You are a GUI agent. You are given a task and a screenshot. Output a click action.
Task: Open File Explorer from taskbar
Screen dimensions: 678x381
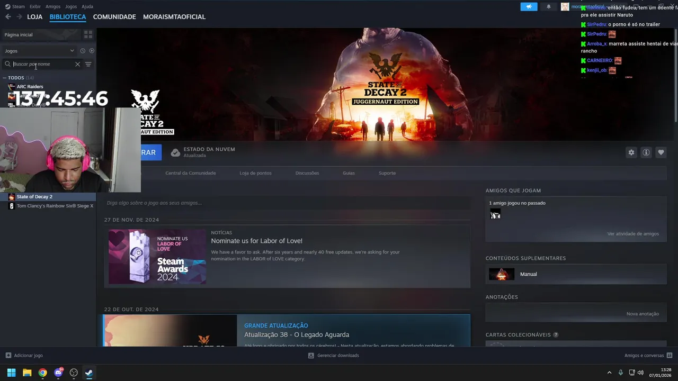coord(27,373)
